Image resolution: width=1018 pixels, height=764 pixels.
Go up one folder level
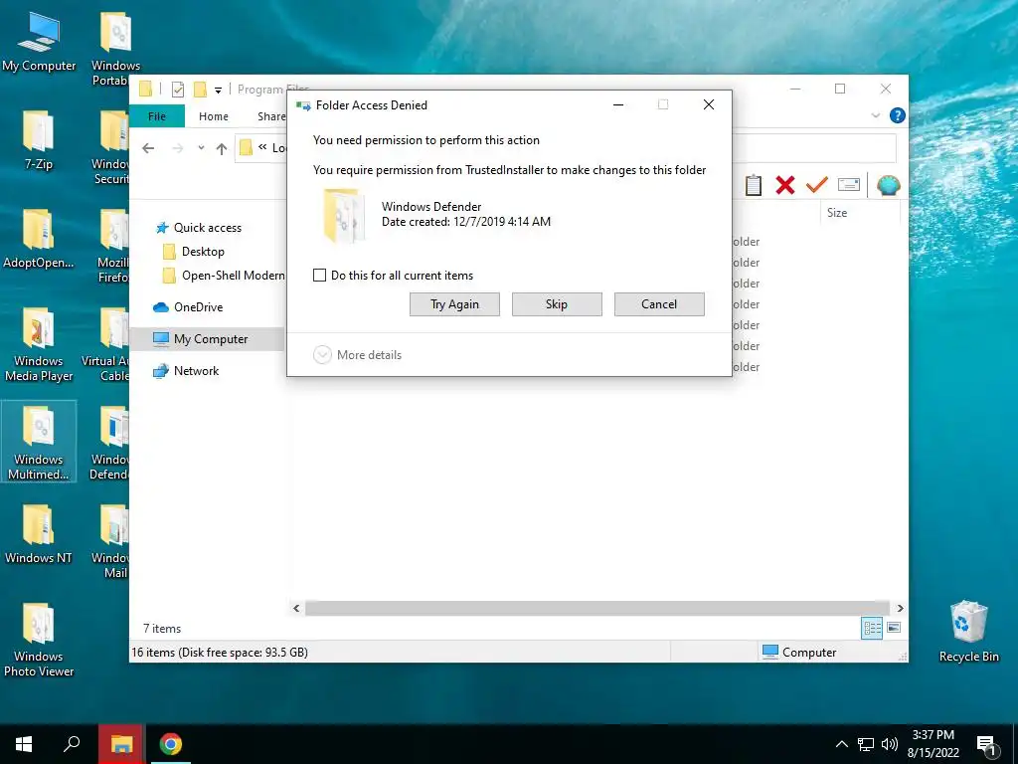click(222, 149)
